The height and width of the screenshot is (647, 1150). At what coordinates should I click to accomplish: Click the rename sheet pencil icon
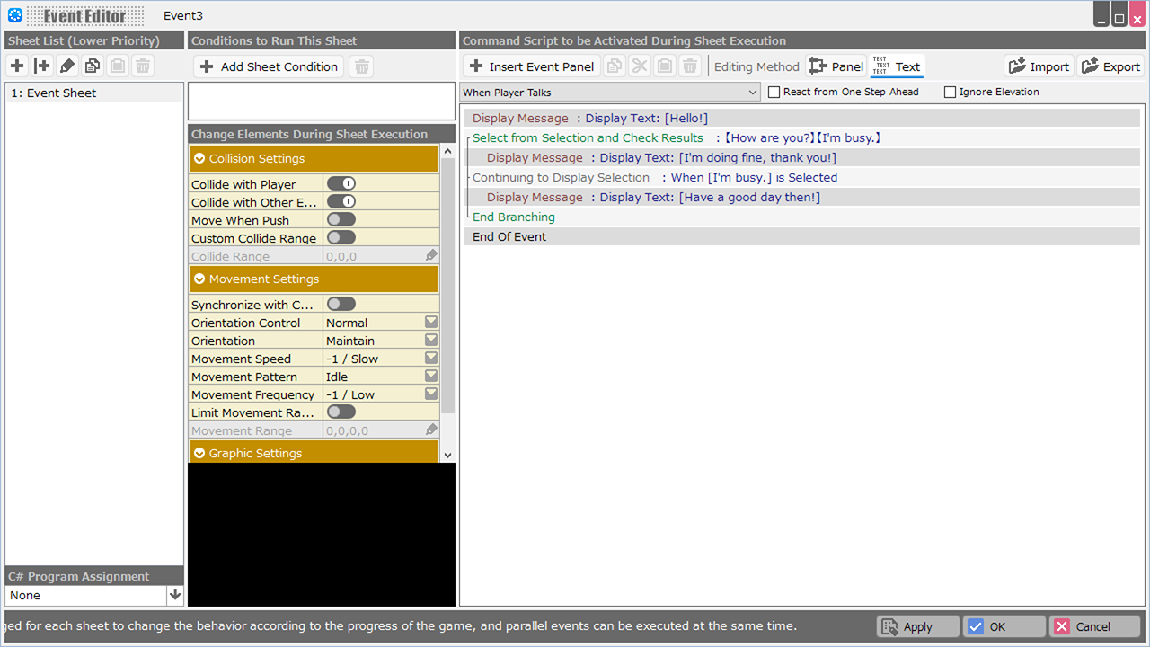point(67,66)
